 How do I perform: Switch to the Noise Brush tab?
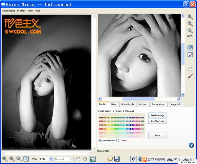(127, 105)
